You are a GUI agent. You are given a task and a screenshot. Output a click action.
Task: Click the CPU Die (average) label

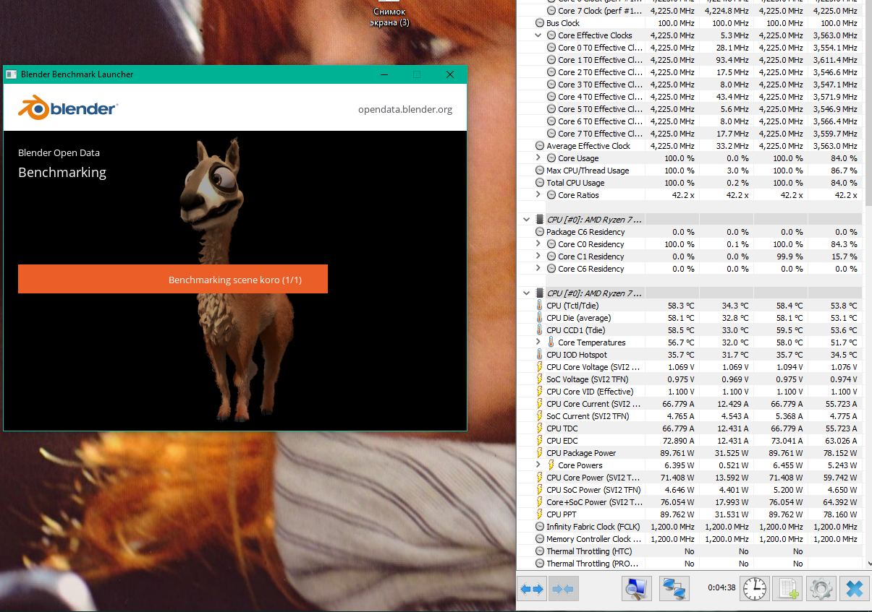coord(578,318)
